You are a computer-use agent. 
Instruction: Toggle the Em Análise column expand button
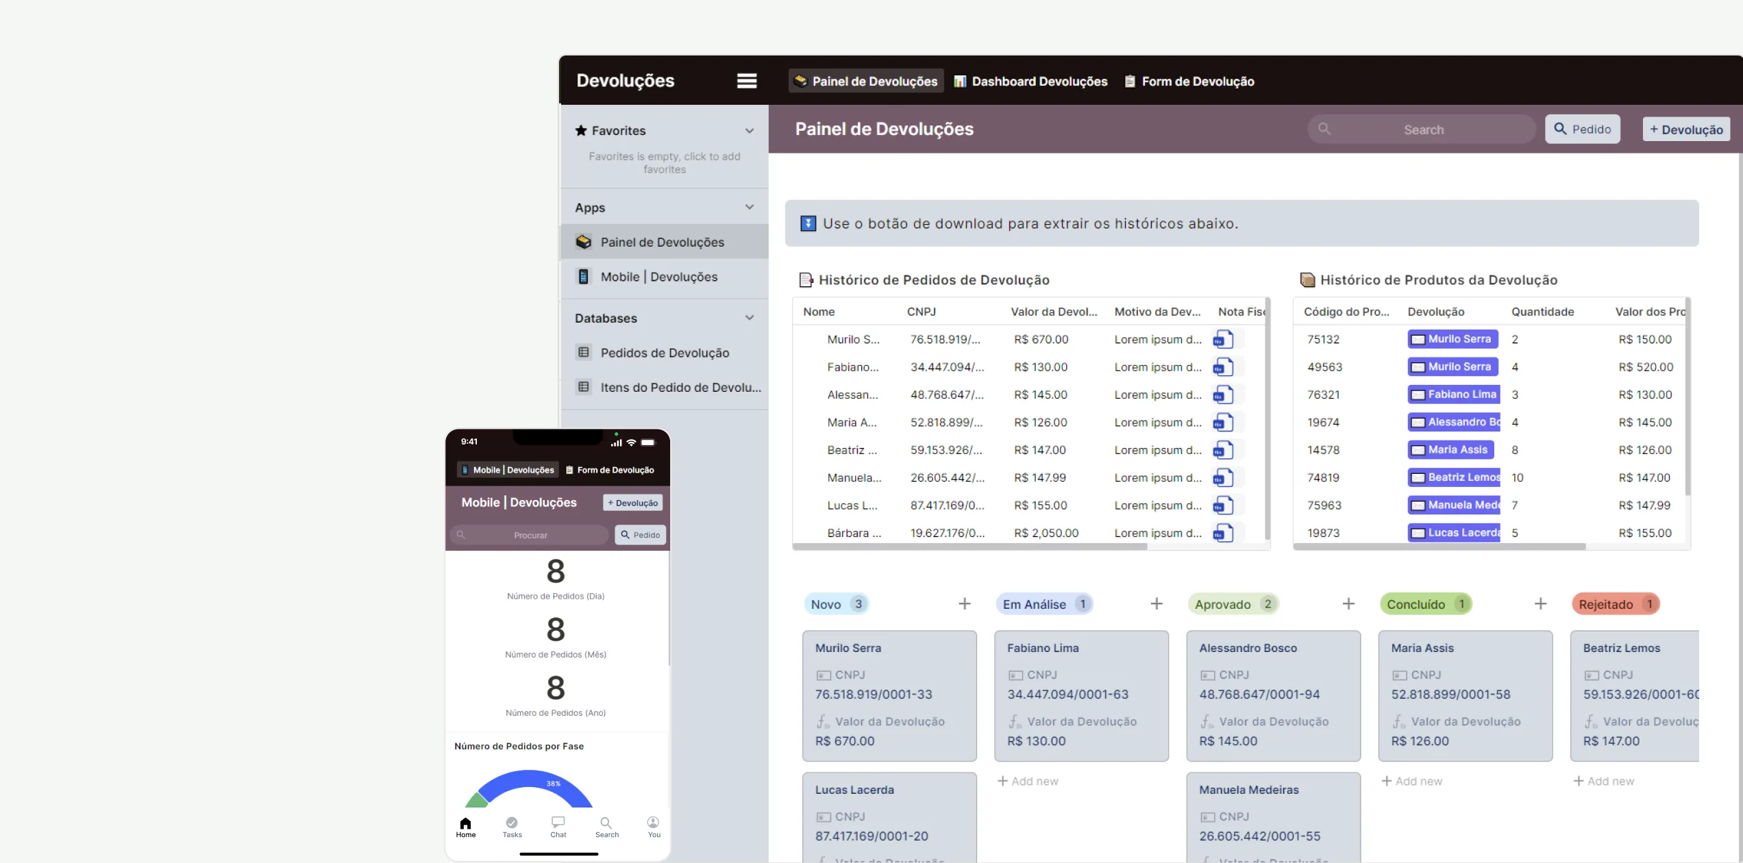tap(1156, 603)
